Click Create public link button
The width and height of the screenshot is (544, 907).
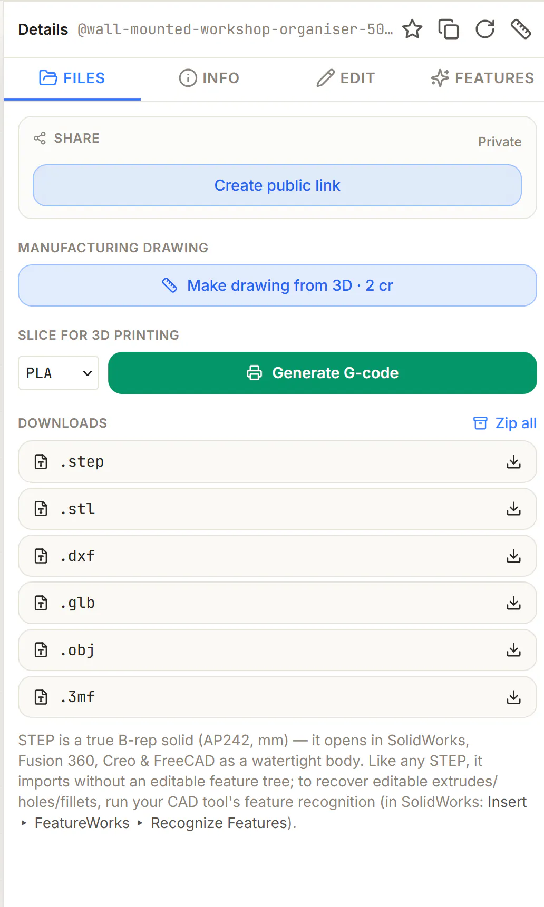[x=277, y=185]
